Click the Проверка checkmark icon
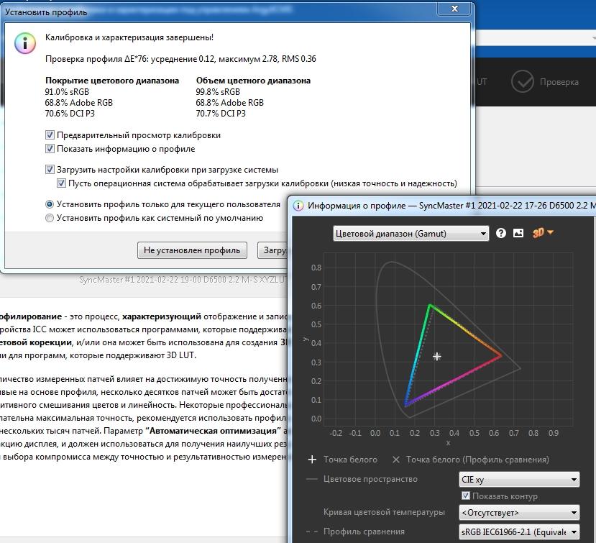 coord(522,81)
